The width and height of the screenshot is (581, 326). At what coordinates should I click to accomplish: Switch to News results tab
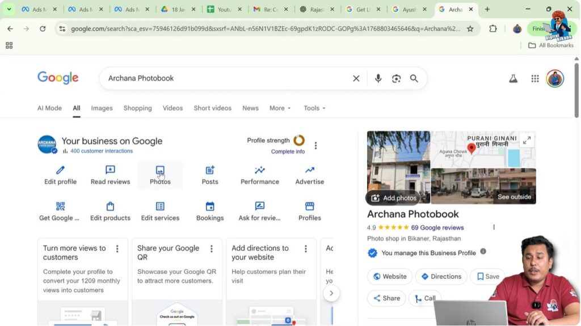250,108
